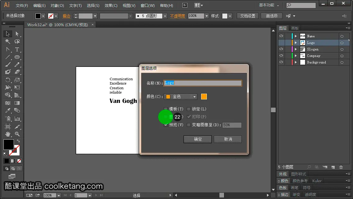Select the Paintbrush tool

pos(8,64)
